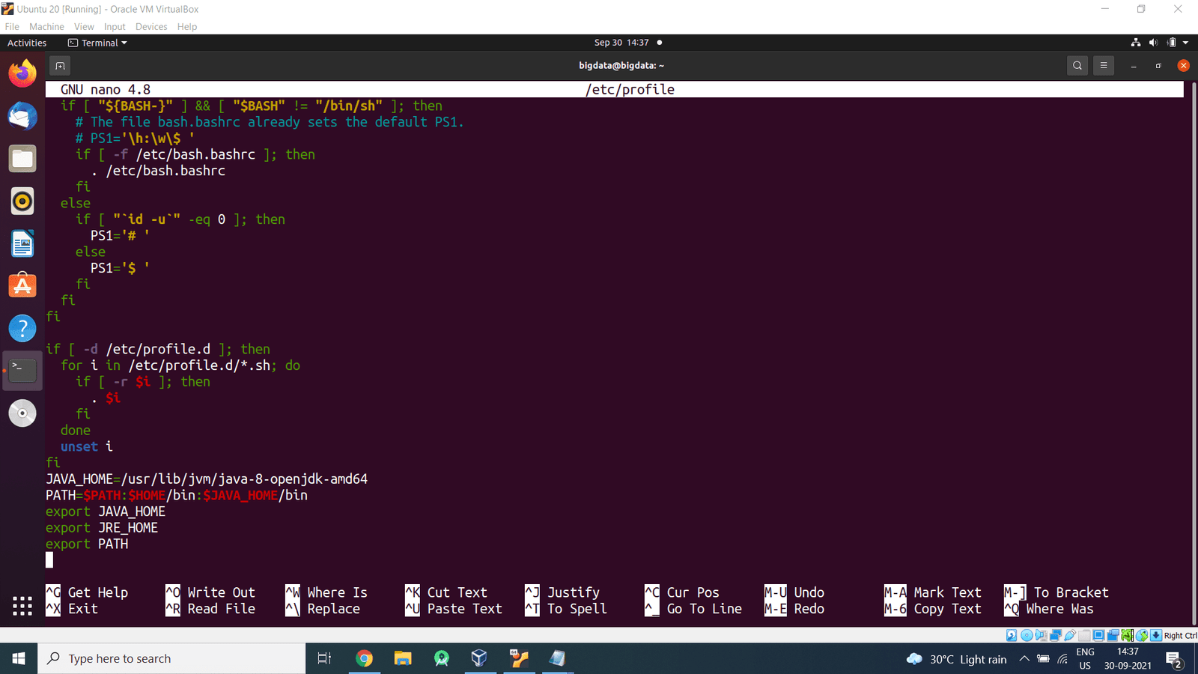
Task: Open Firefox from the Ubuntu dock
Action: (x=22, y=73)
